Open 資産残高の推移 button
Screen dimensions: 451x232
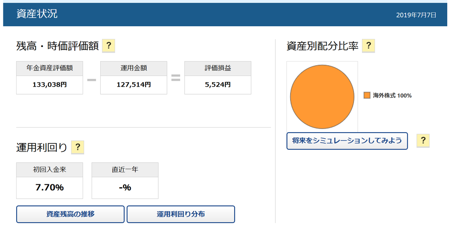tap(70, 214)
